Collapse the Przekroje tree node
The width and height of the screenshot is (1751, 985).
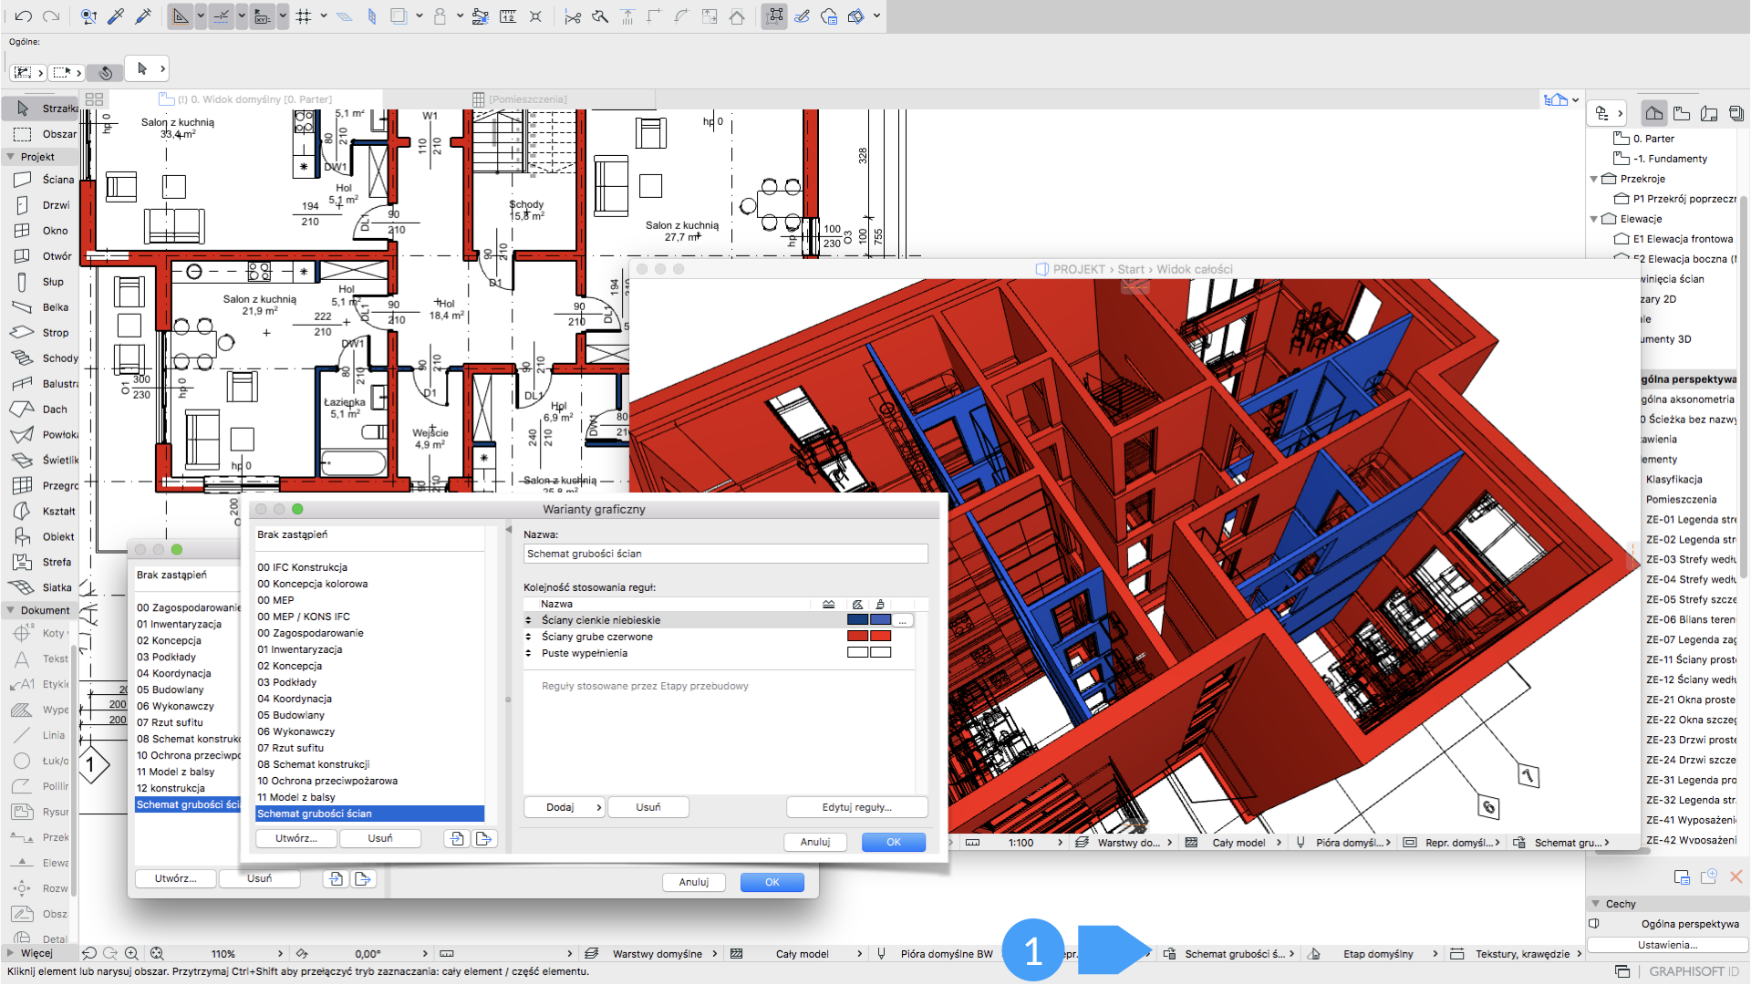coord(1594,179)
